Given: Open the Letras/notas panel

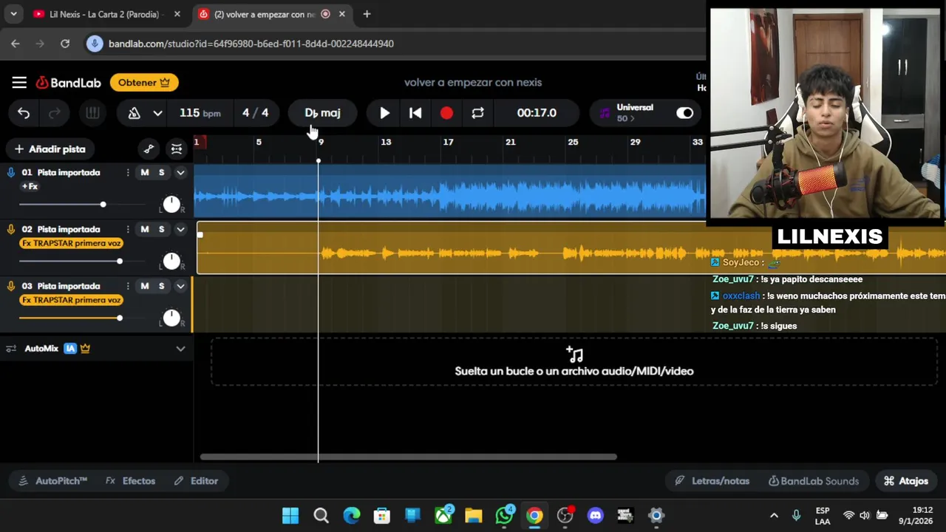Looking at the screenshot, I should tap(712, 481).
